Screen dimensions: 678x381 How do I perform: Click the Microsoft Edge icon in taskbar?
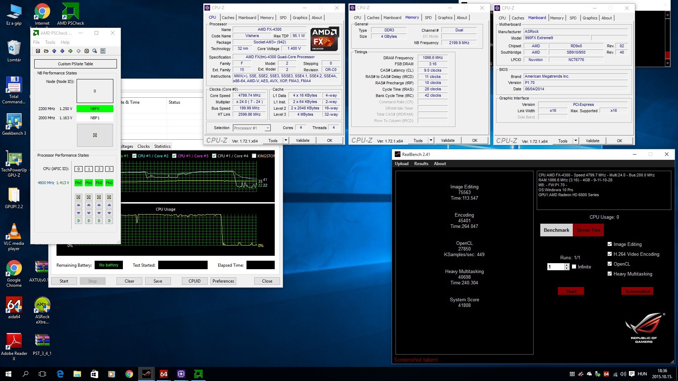click(60, 374)
